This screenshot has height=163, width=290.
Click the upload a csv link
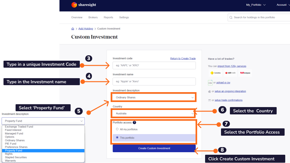click(223, 83)
